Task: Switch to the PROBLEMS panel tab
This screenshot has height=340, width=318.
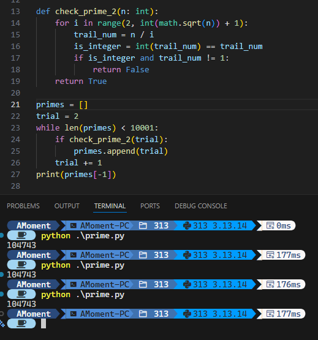Action: point(23,206)
